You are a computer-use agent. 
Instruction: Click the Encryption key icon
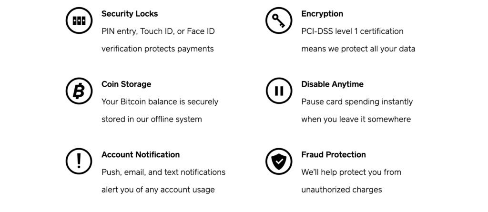[x=278, y=20]
